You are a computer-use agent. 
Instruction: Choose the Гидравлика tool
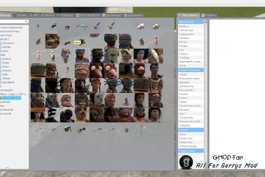[191, 34]
